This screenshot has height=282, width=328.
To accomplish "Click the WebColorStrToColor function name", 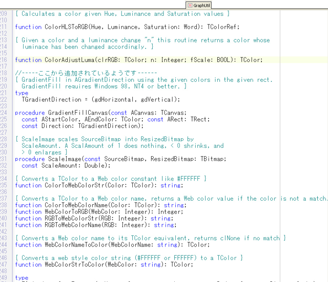I will 74,265.
